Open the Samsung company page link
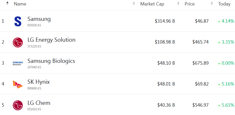The height and width of the screenshot is (115, 235). click(39, 19)
